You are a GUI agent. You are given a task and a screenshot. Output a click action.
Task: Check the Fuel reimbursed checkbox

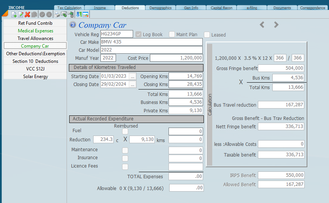[x=125, y=131]
